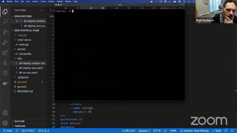Viewport: 237px width, 133px height.
Task: Open Source Control view in activity bar
Action: 5,32
